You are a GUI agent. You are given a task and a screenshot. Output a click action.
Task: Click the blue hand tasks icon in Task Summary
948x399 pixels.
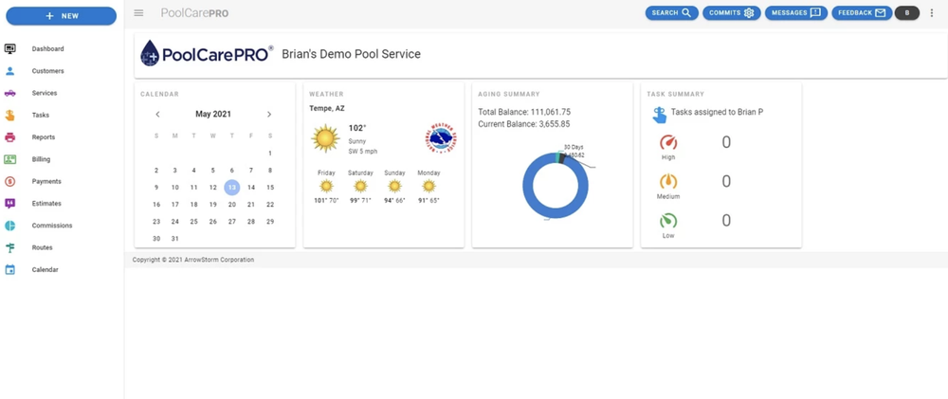click(x=660, y=115)
